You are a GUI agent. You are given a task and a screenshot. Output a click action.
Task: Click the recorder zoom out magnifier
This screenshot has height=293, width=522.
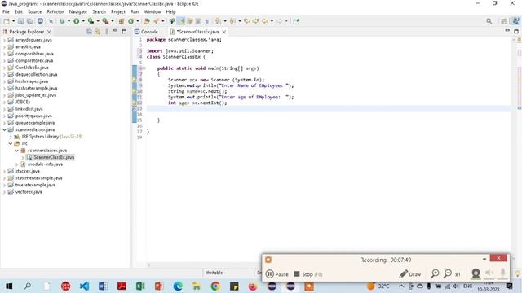[x=448, y=273]
